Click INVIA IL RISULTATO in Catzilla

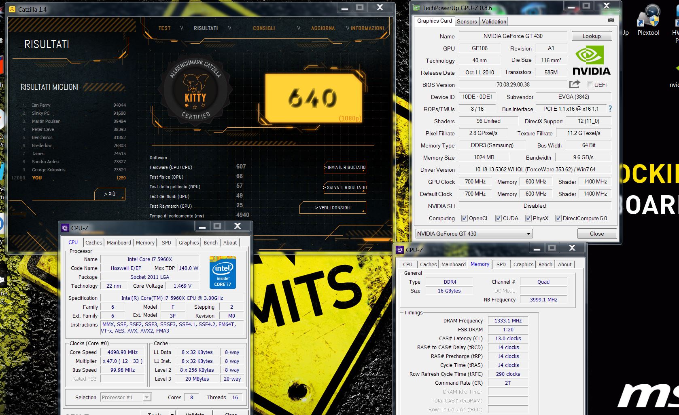[x=345, y=167]
